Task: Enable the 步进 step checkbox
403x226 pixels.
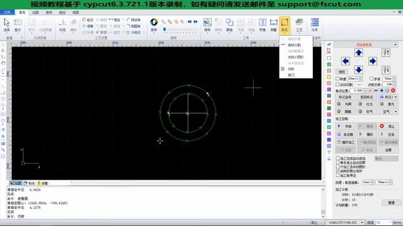Action: (372, 78)
